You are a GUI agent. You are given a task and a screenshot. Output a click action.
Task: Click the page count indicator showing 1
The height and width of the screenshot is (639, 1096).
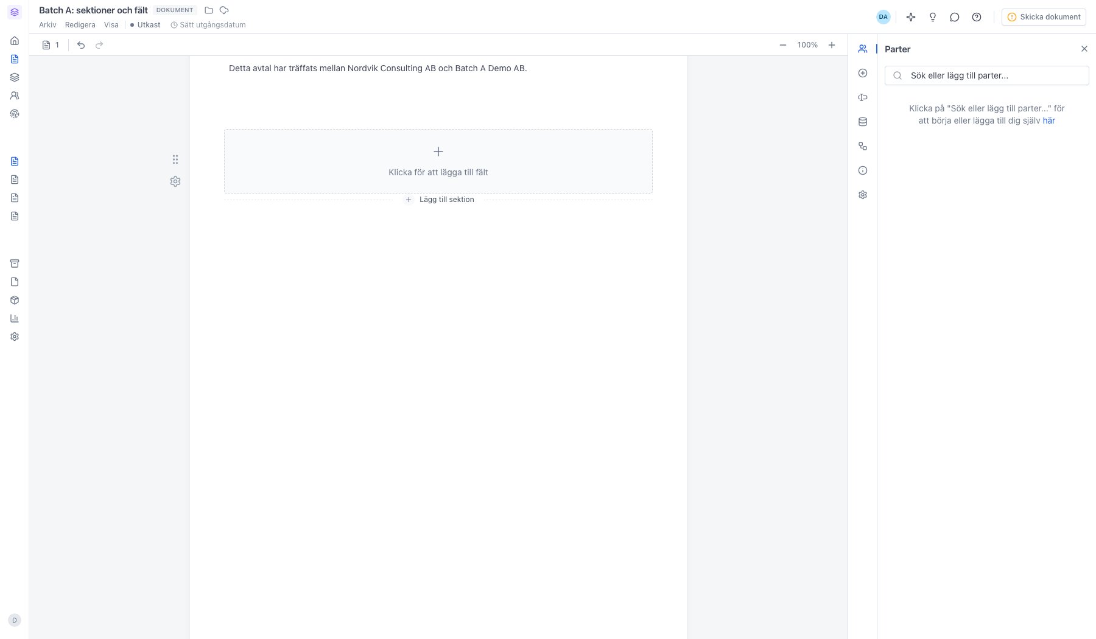pos(51,45)
